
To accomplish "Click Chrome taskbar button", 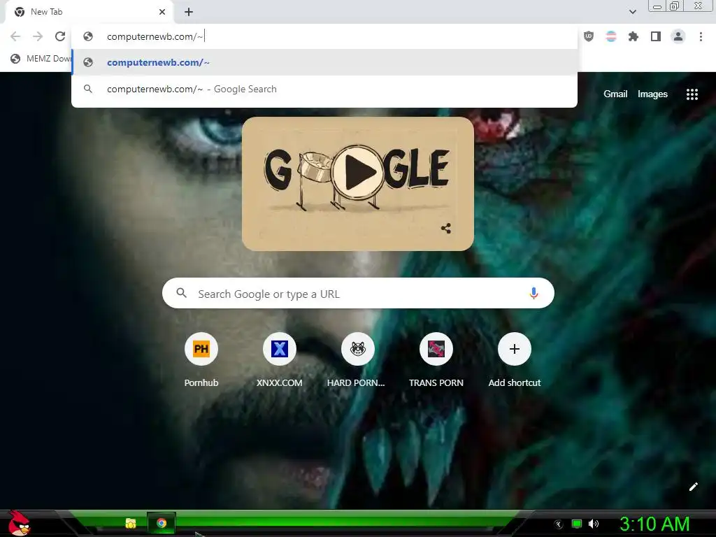I will (x=162, y=523).
